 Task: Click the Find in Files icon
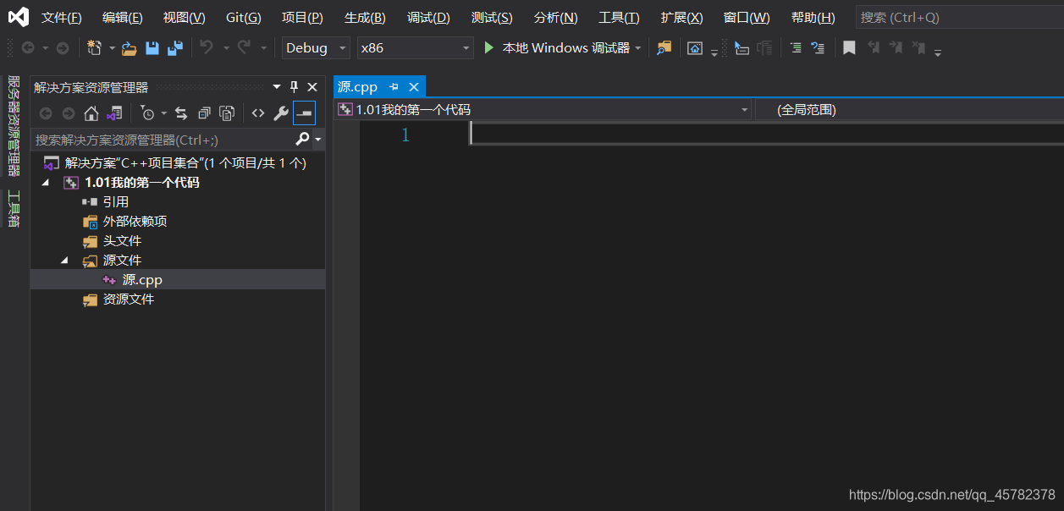664,48
